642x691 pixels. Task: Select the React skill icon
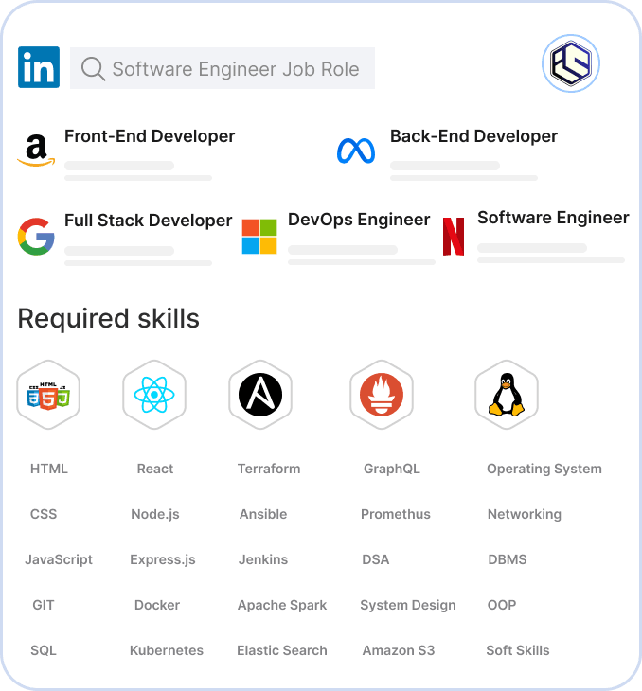point(154,395)
